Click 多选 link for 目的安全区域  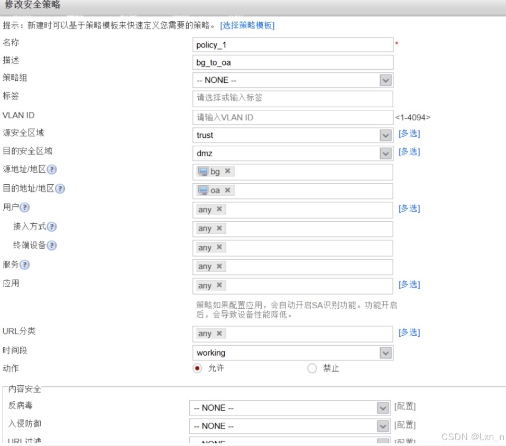coord(409,152)
